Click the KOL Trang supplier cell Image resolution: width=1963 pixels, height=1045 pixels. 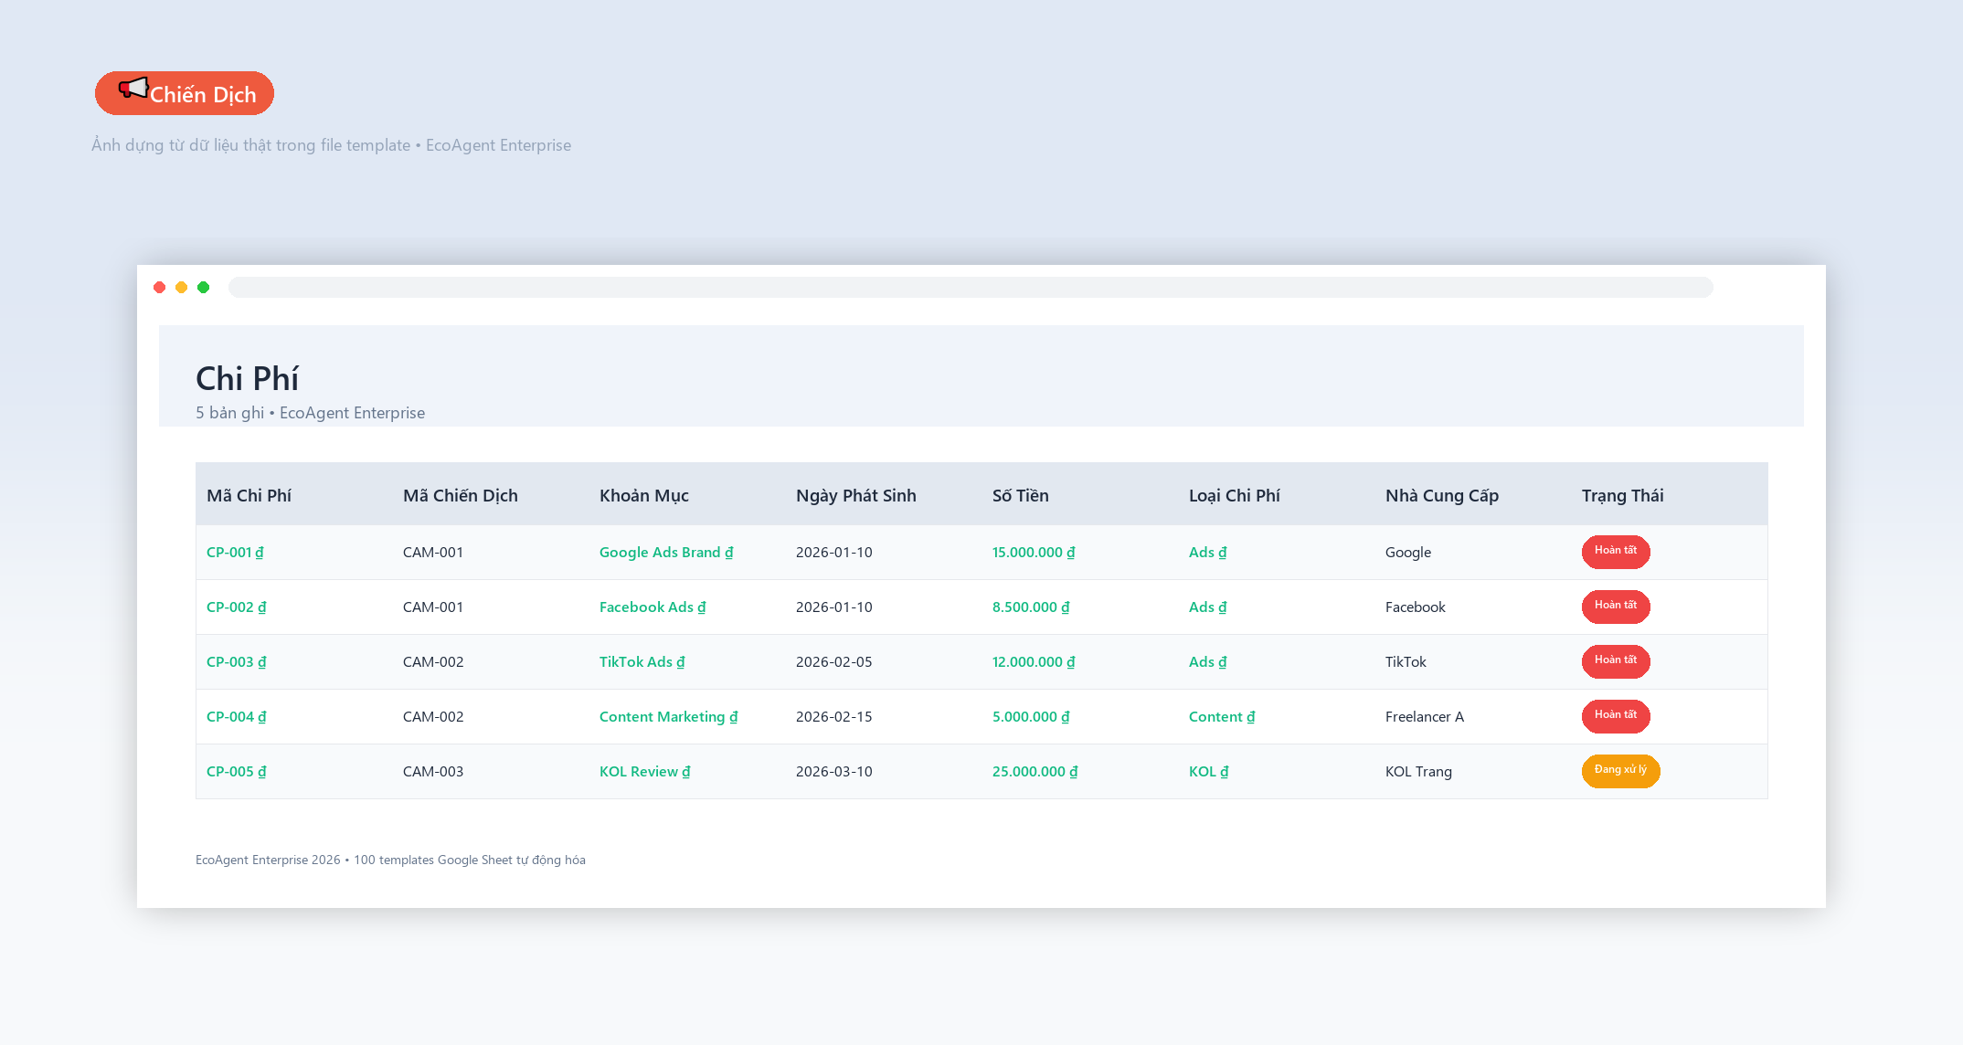tap(1418, 772)
